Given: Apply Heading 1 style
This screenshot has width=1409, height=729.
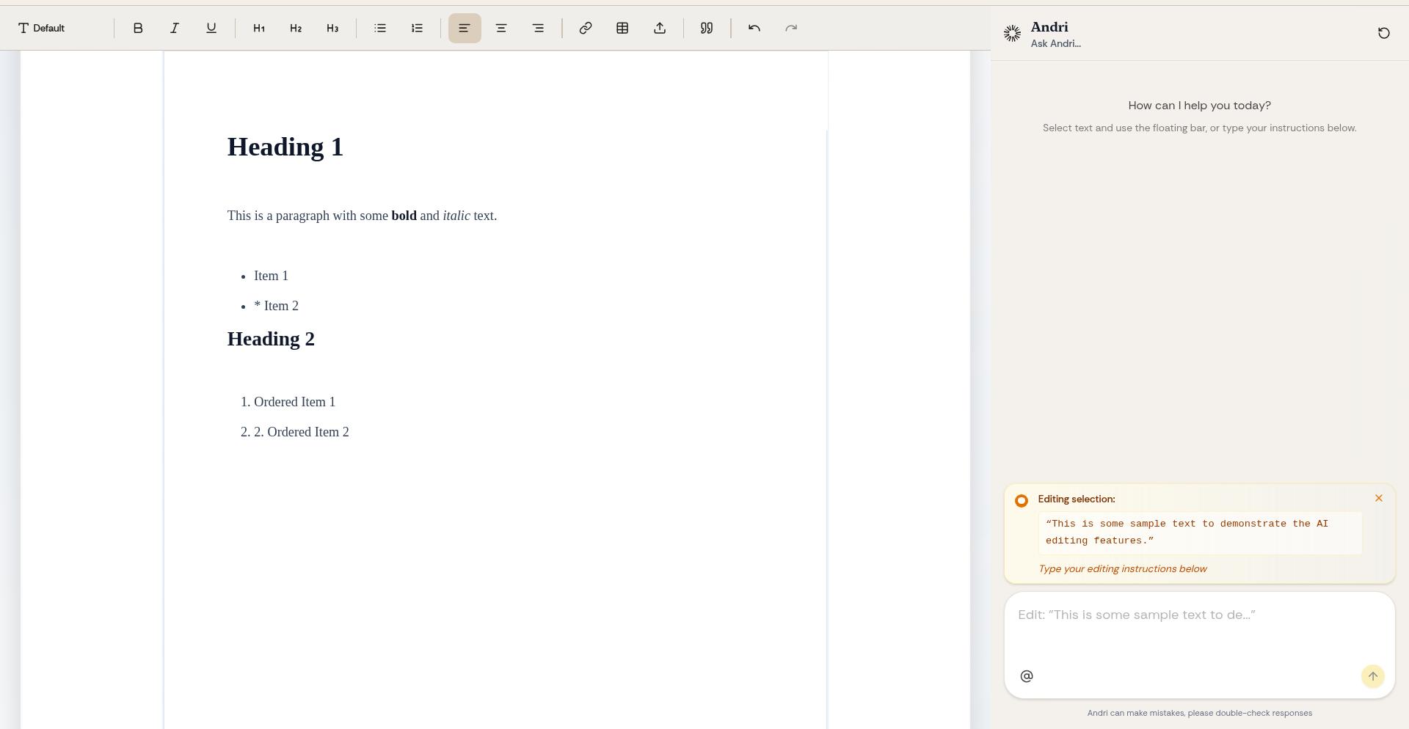Looking at the screenshot, I should click(x=259, y=28).
